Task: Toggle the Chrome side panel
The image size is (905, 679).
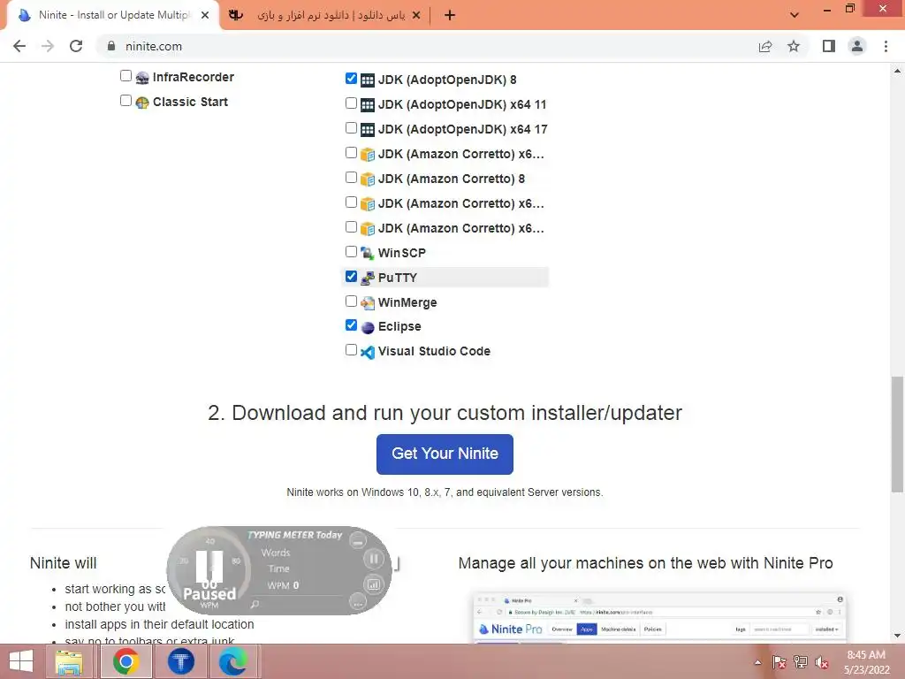Action: pyautogui.click(x=829, y=46)
